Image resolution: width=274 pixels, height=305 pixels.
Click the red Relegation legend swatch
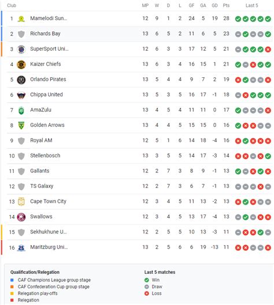click(12, 300)
